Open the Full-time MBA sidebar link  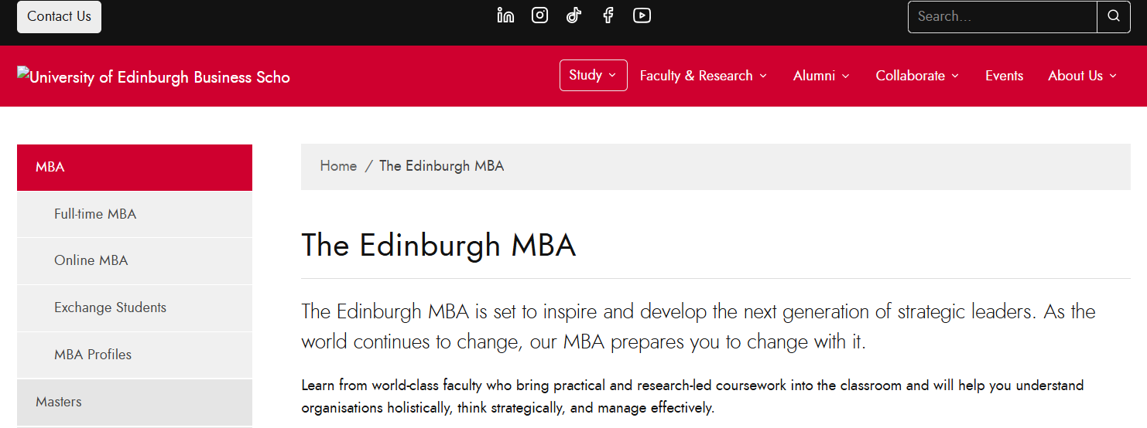point(95,214)
